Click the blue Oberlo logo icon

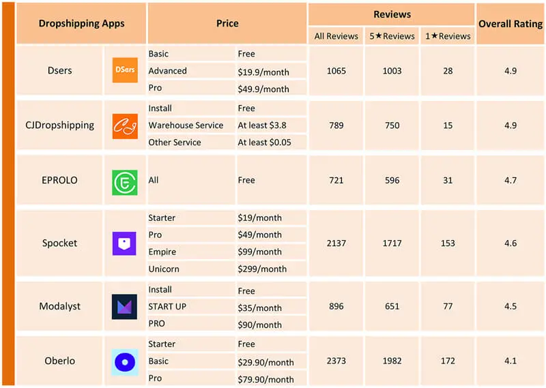pos(125,362)
